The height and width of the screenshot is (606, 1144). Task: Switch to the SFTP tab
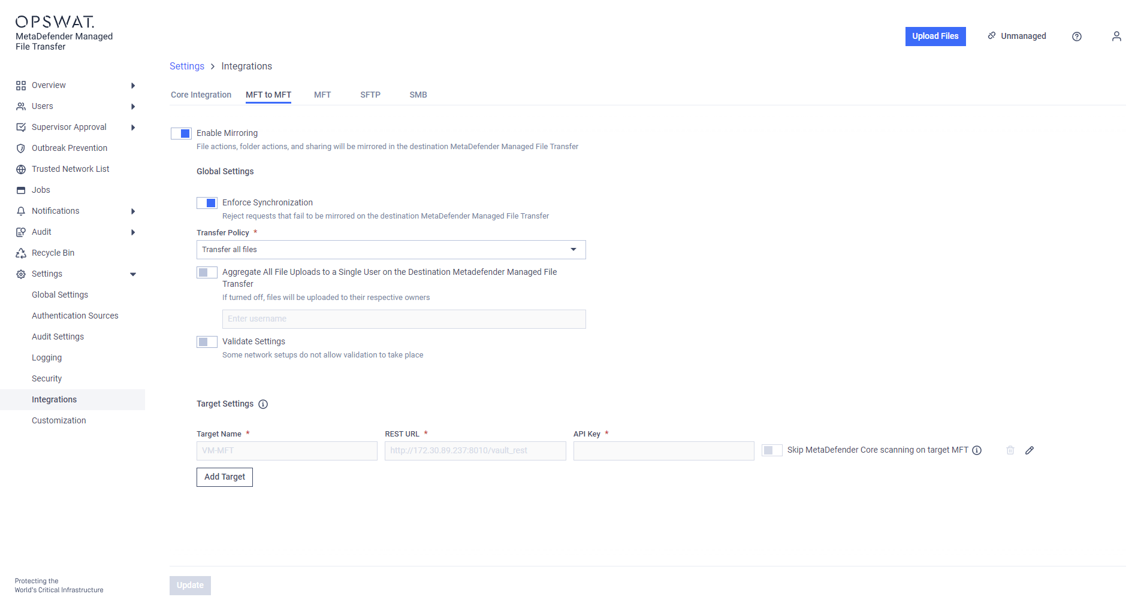[370, 95]
